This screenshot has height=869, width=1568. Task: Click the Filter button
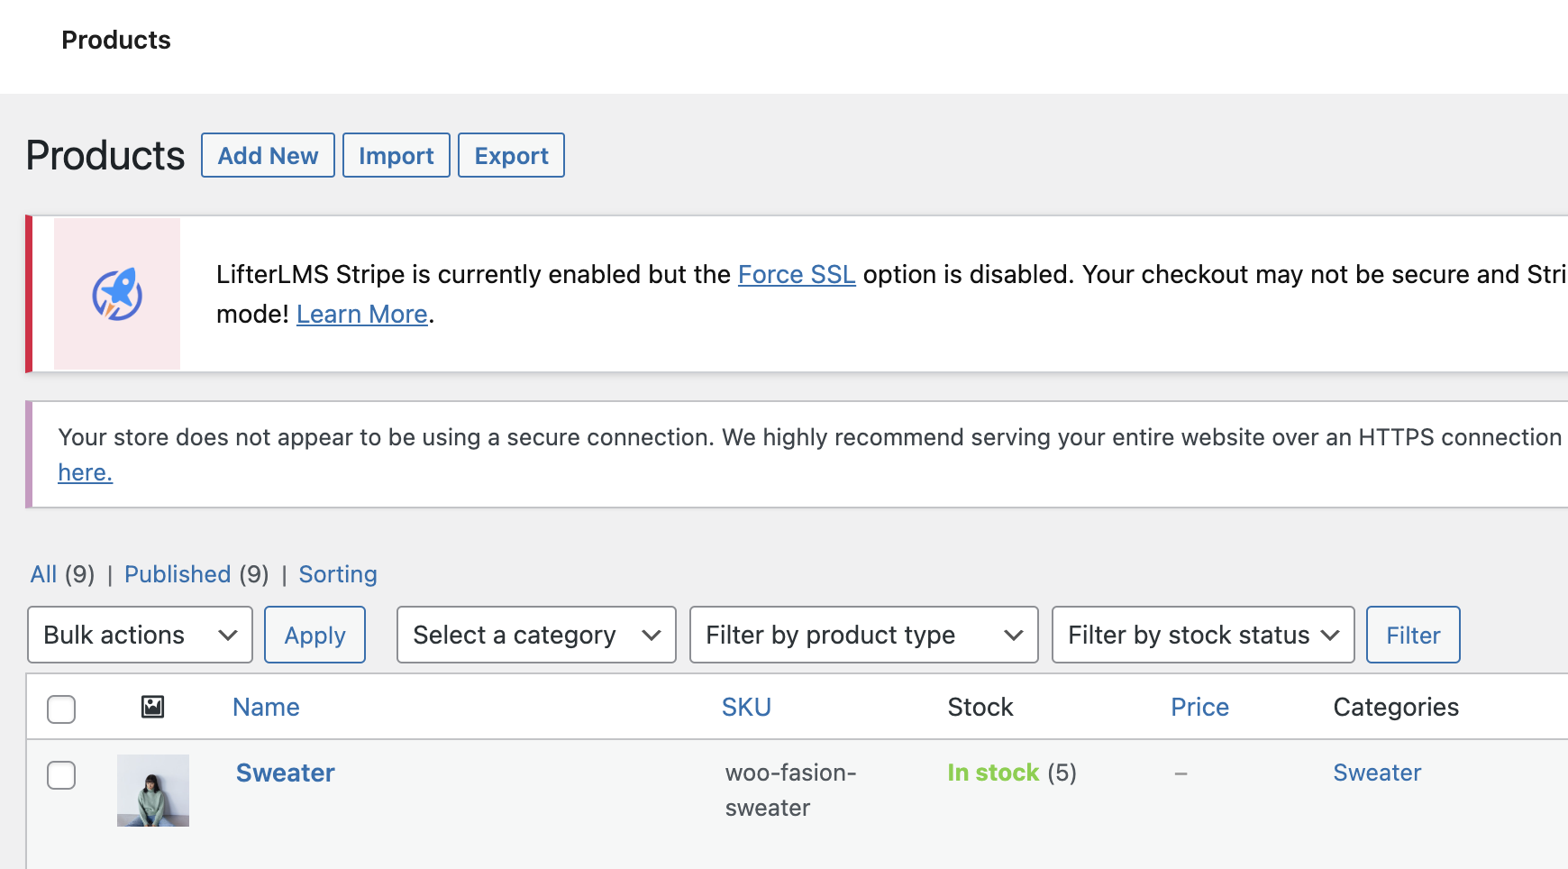[x=1412, y=635]
